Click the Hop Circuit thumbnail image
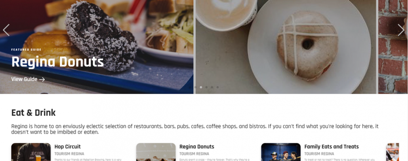Viewport: 408px width, 161px height. point(31,152)
